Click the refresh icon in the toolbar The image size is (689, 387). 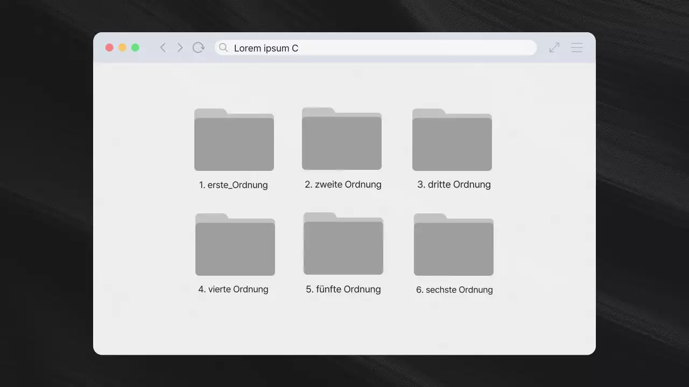(x=198, y=47)
